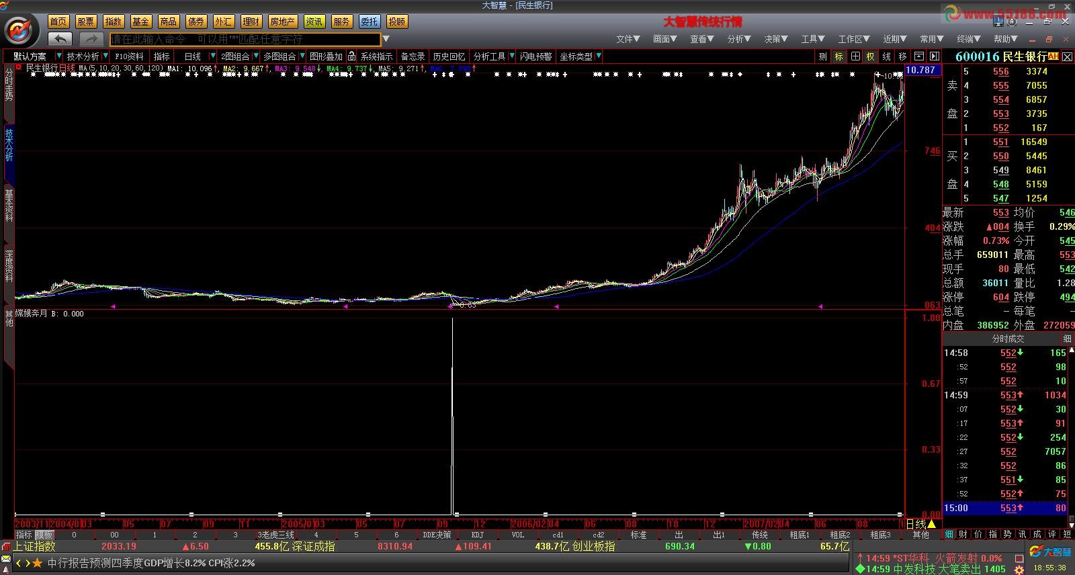Go forward with the right arrow button
This screenshot has height=575, width=1075.
coord(91,39)
